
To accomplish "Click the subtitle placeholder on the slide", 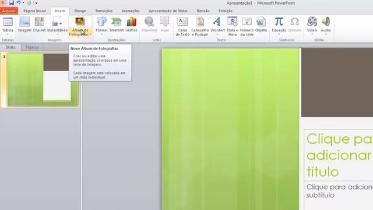I will (x=339, y=195).
